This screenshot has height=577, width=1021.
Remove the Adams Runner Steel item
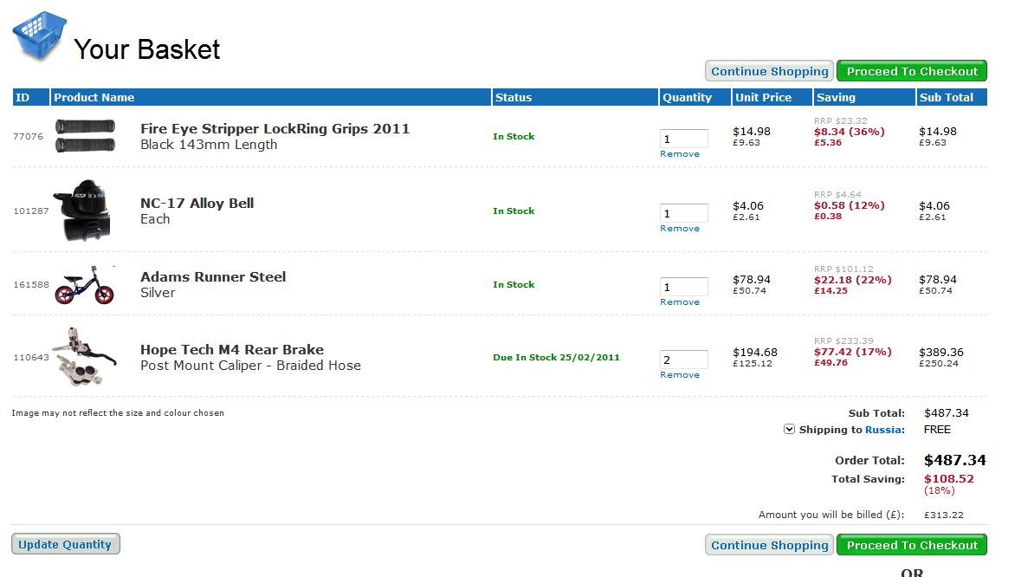(x=680, y=302)
